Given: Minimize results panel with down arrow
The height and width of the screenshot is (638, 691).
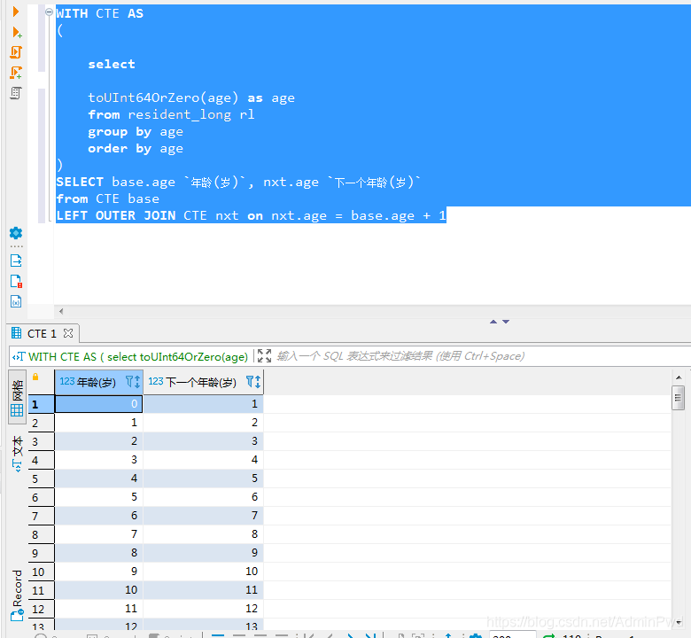Looking at the screenshot, I should click(x=506, y=322).
